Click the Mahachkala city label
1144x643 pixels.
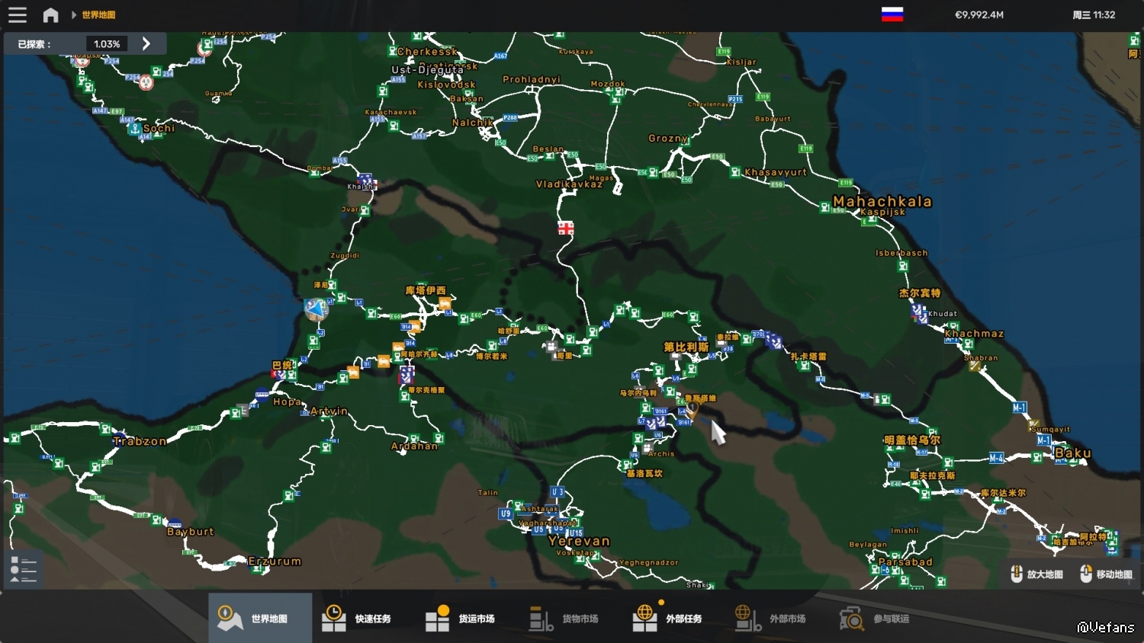[x=882, y=201]
